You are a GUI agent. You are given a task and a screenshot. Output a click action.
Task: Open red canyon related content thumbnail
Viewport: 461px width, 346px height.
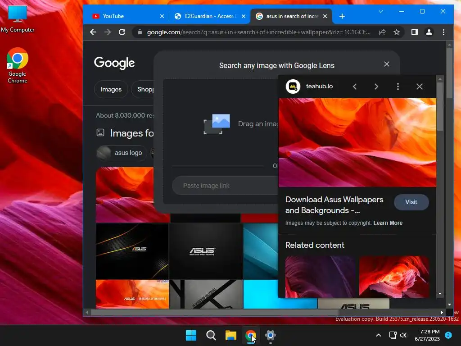click(394, 277)
